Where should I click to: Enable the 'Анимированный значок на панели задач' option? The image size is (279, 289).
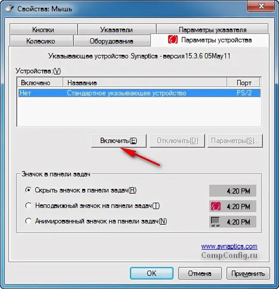click(28, 221)
